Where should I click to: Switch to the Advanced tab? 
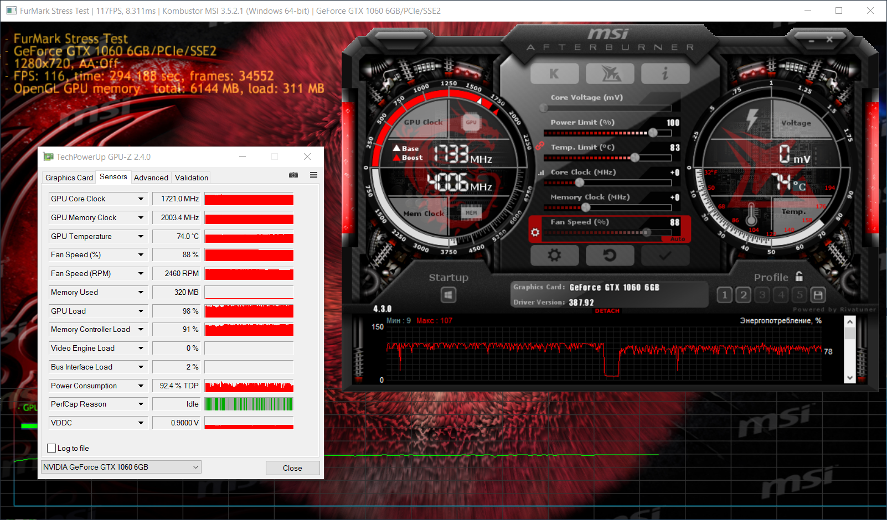coord(151,178)
